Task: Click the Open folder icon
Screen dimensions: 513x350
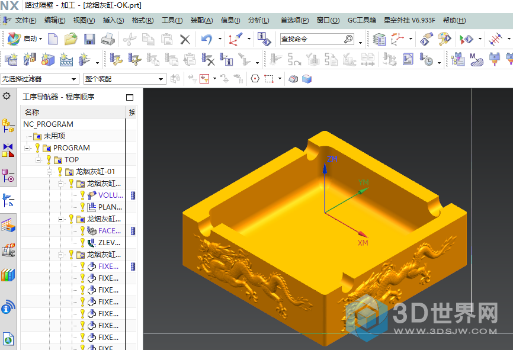Action: tap(71, 40)
